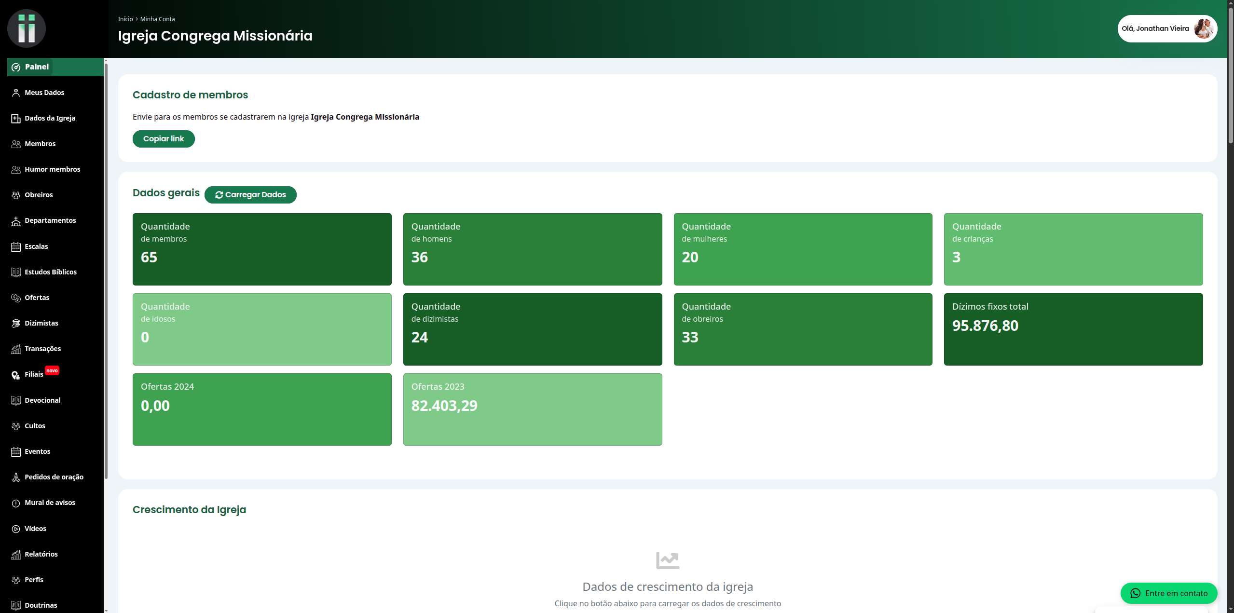Go to Dados da Igreja menu item

[x=50, y=118]
